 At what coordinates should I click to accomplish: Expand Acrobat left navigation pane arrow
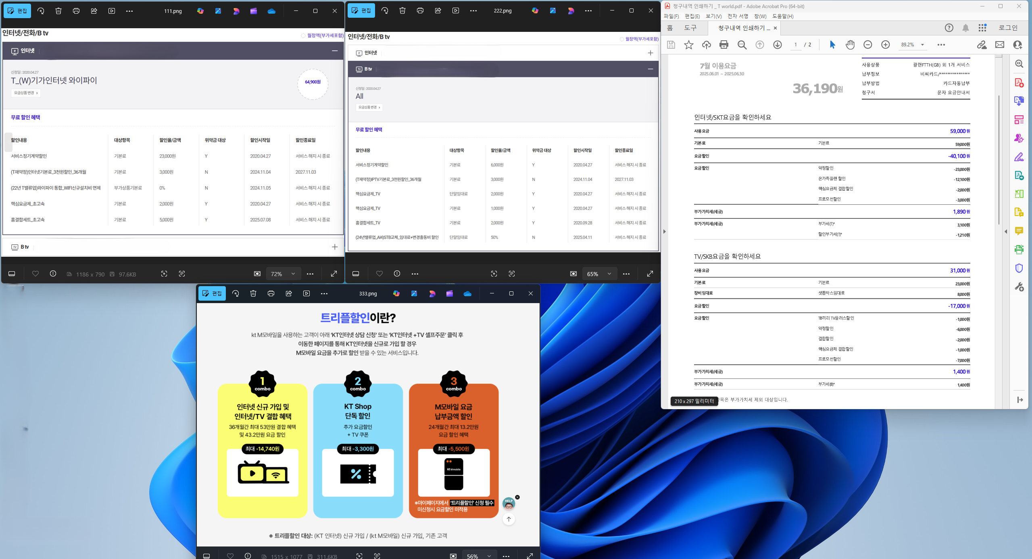pyautogui.click(x=665, y=231)
